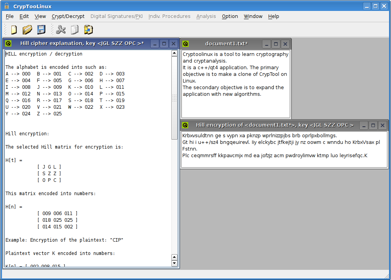Click the 'Fstnn.' ciphertext line
The image size is (391, 280).
[190, 149]
